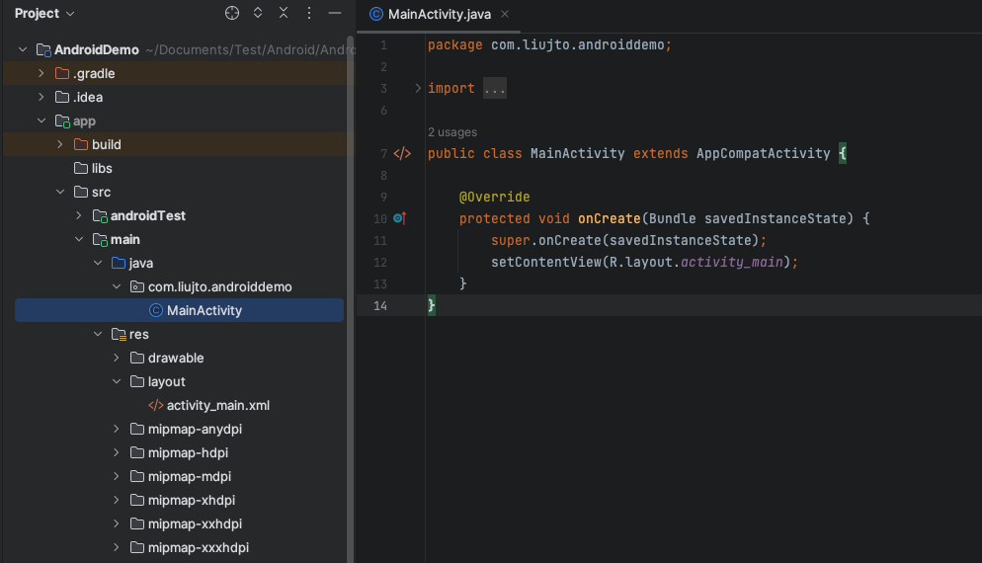Viewport: 982px width, 563px height.
Task: Click the androidTest module folder icon
Action: point(100,215)
